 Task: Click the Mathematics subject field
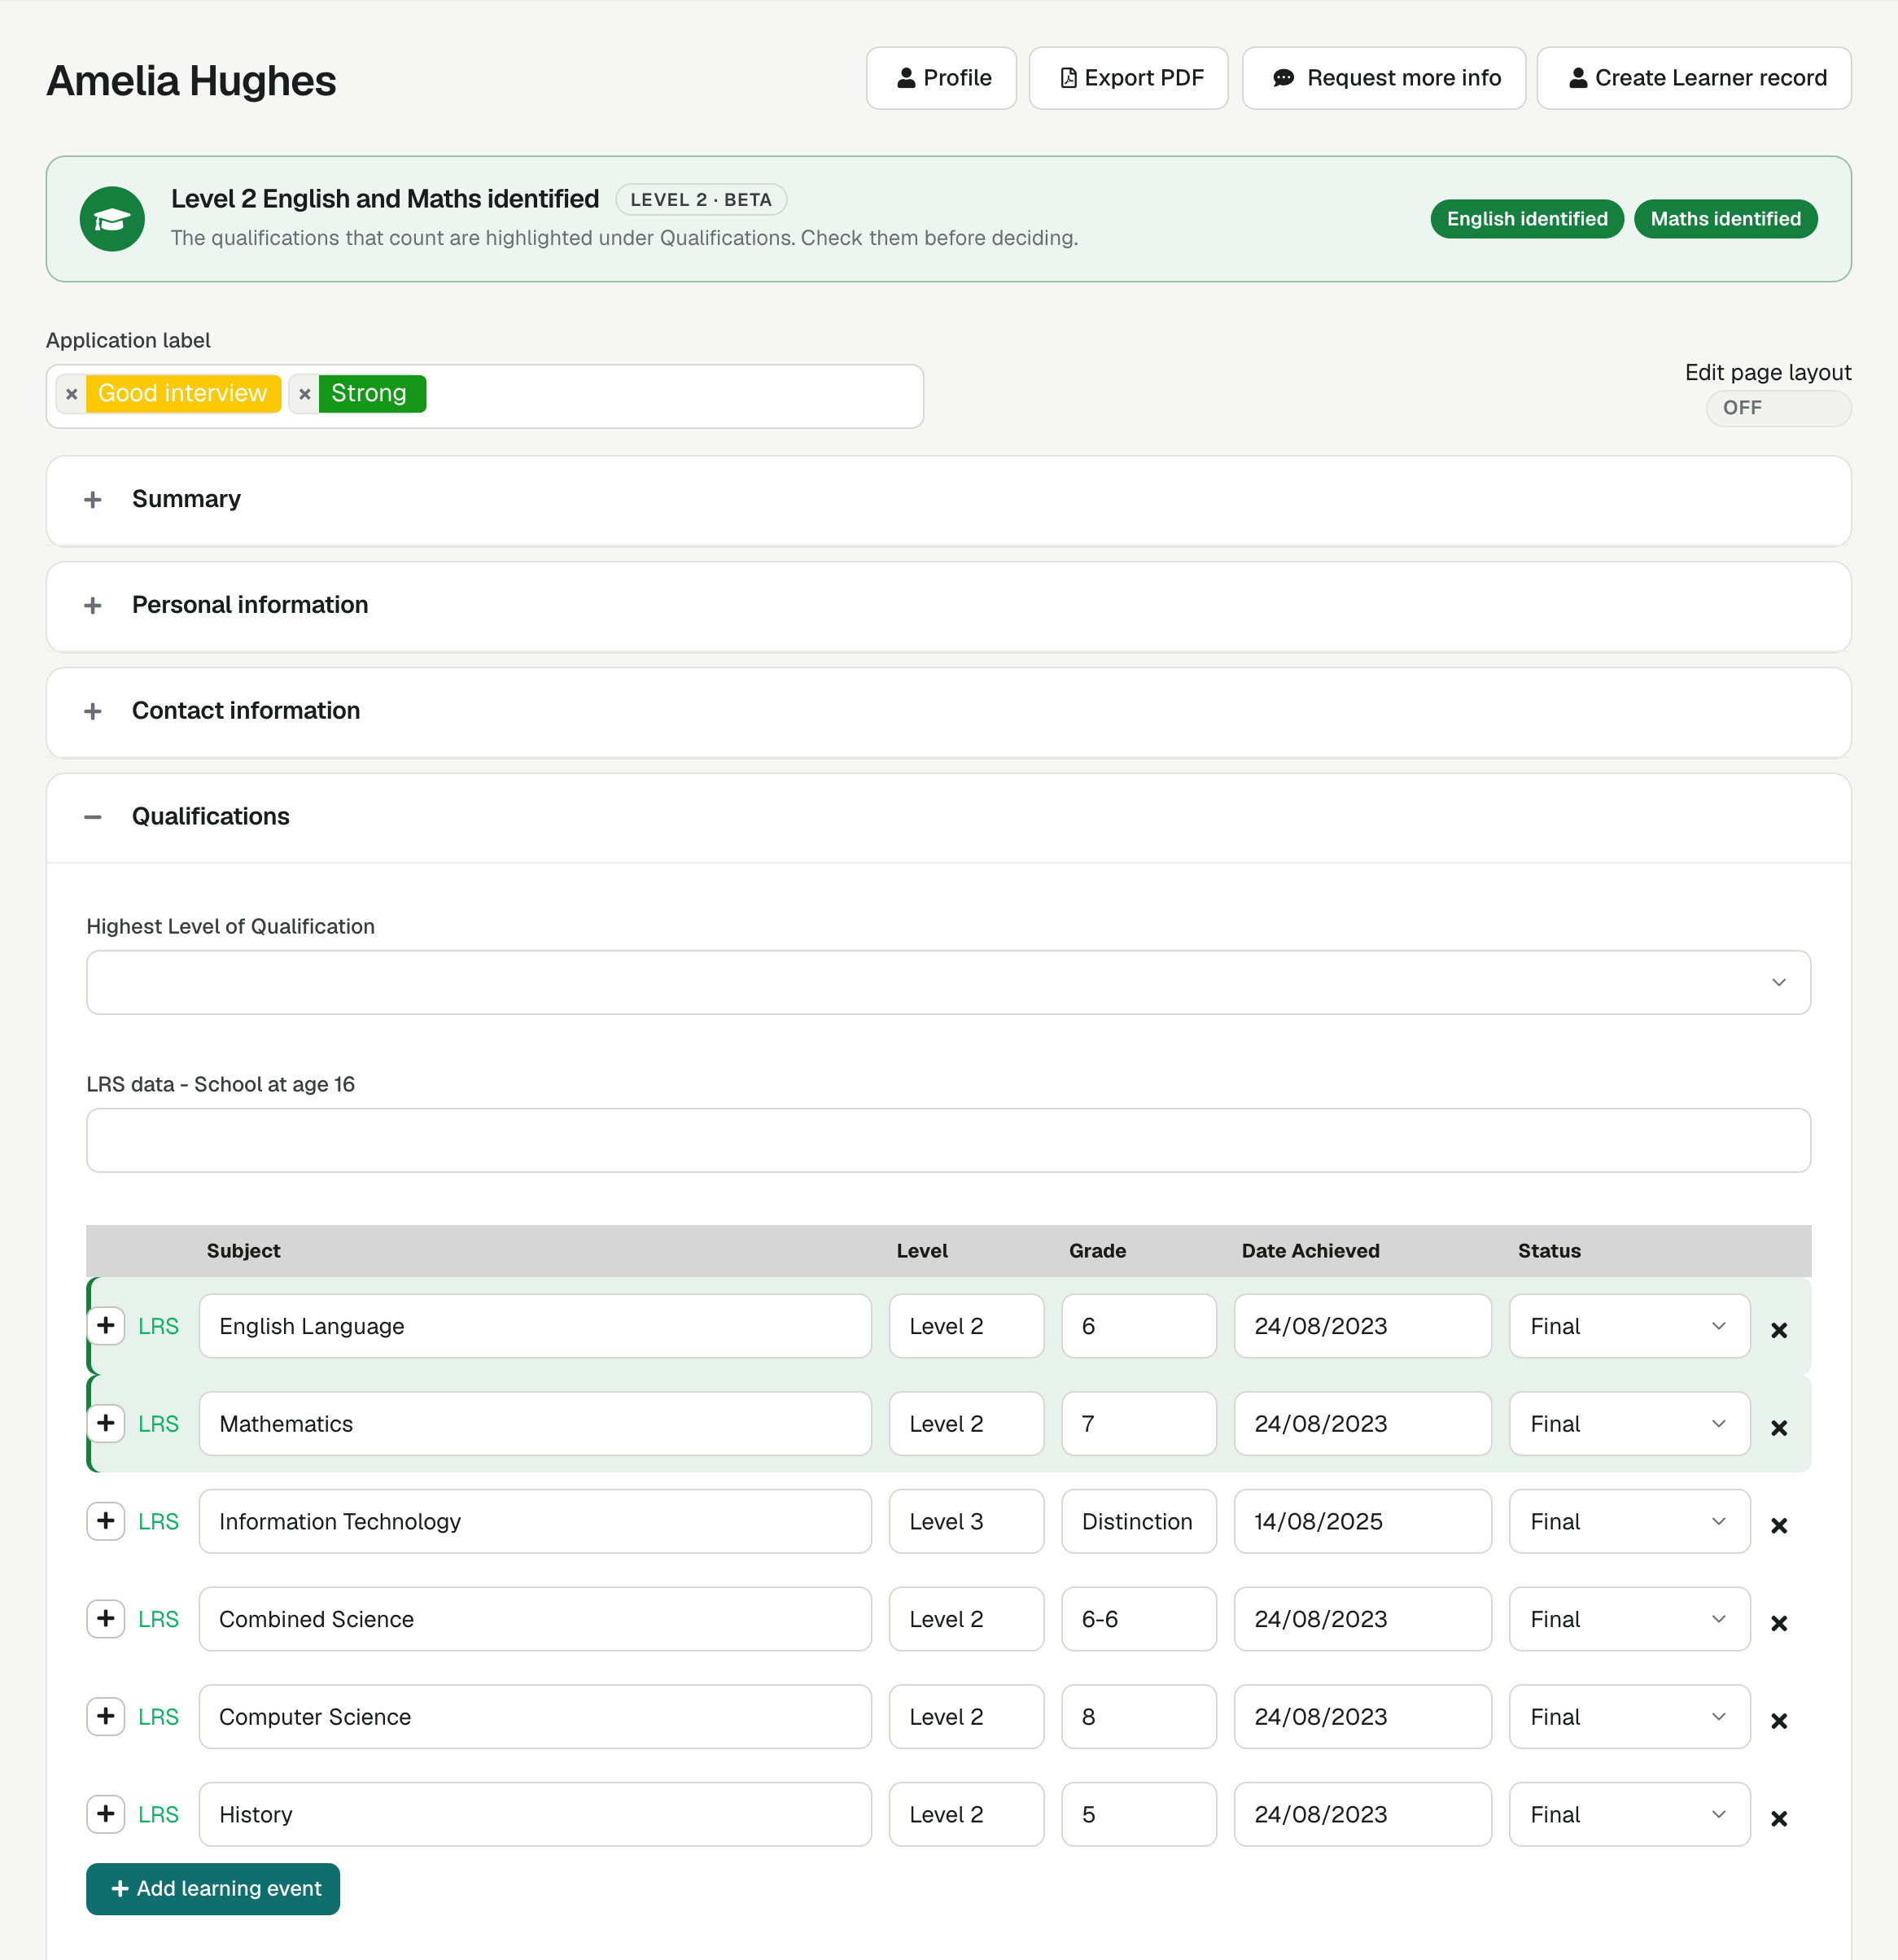click(x=535, y=1423)
